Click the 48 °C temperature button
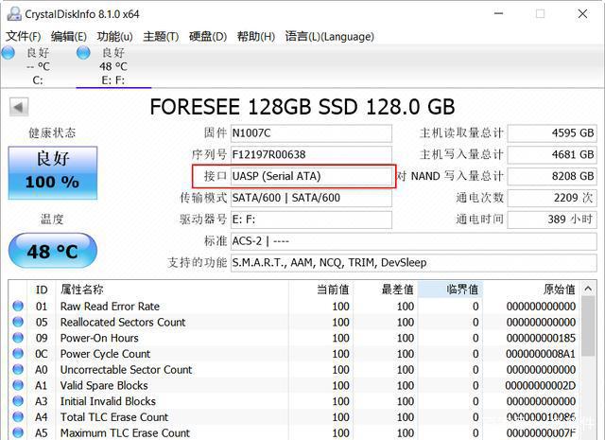This screenshot has width=605, height=440. [52, 252]
